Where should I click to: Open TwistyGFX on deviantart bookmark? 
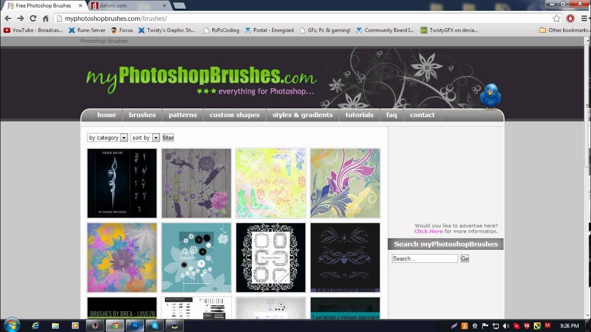tap(449, 30)
